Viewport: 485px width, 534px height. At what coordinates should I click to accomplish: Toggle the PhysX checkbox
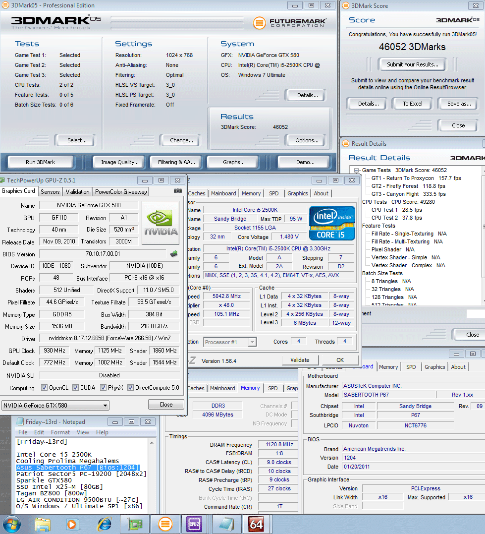click(103, 388)
